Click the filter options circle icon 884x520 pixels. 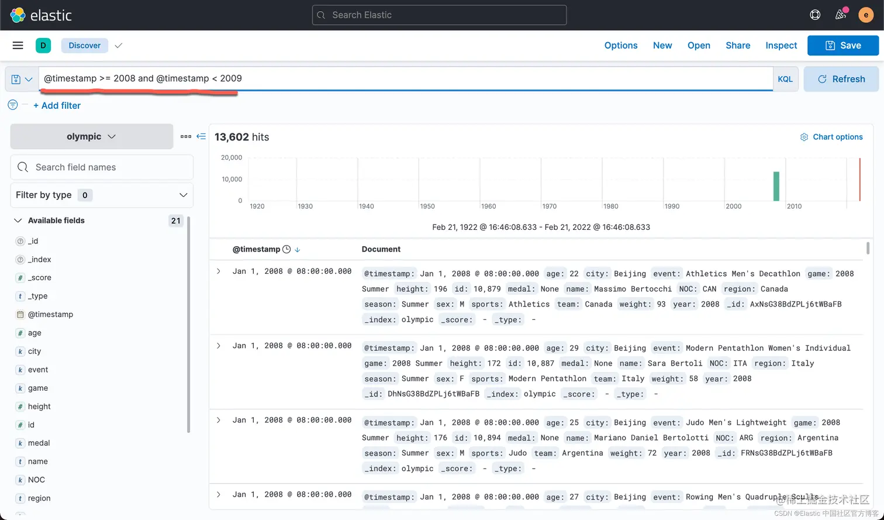click(x=13, y=105)
